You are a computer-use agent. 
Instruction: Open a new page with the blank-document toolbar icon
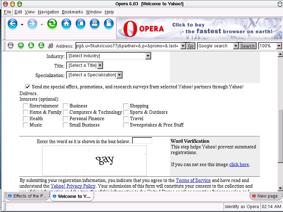point(109,24)
